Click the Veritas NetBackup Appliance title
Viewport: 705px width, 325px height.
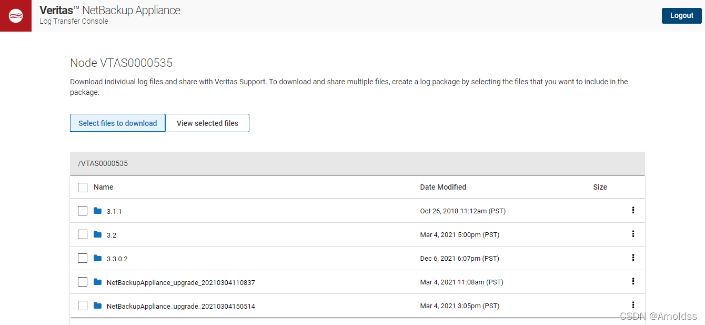pos(110,10)
